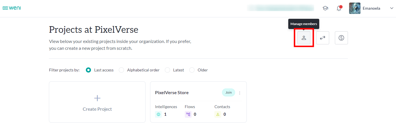Click the Weni logo

[11, 8]
